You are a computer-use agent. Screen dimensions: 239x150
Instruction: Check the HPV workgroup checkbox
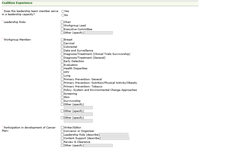[x=62, y=72]
